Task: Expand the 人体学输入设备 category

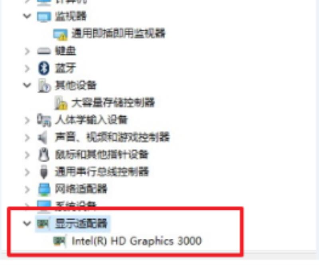Action: 27,121
